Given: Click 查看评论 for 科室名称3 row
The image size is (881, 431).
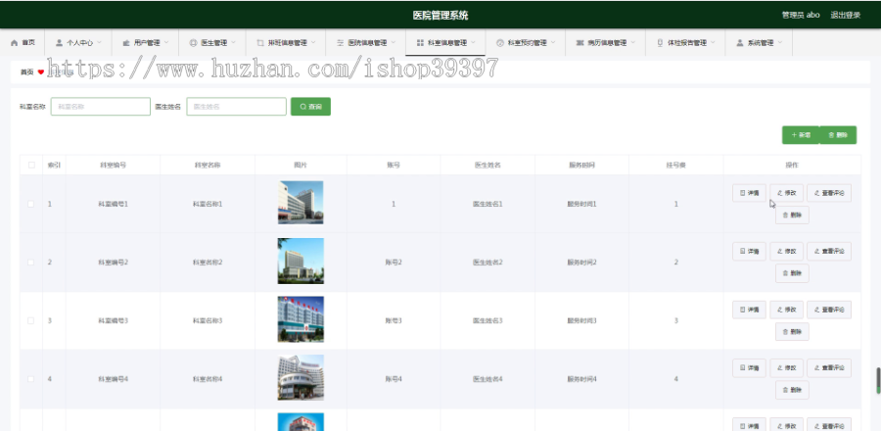Looking at the screenshot, I should pyautogui.click(x=829, y=310).
